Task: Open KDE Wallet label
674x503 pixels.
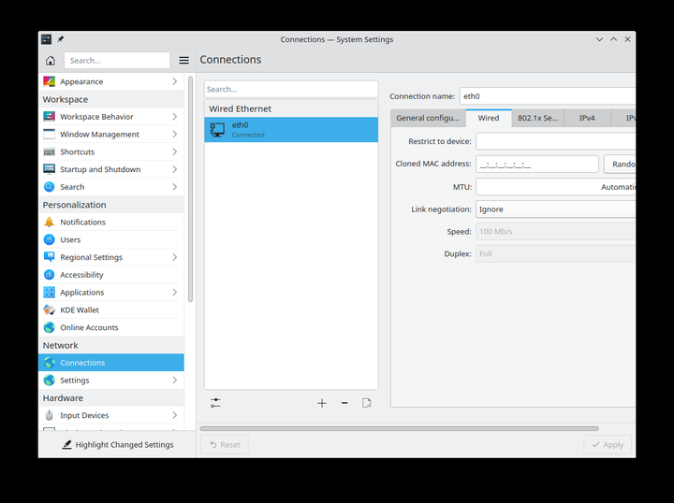Action: (80, 309)
